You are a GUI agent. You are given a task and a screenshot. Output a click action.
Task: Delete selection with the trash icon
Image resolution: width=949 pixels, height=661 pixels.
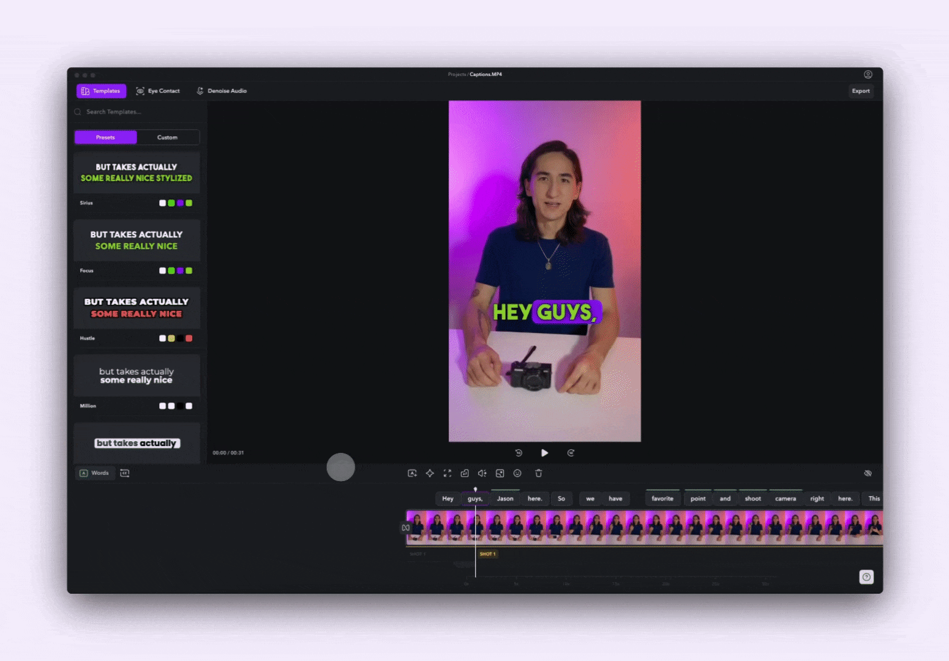coord(539,473)
